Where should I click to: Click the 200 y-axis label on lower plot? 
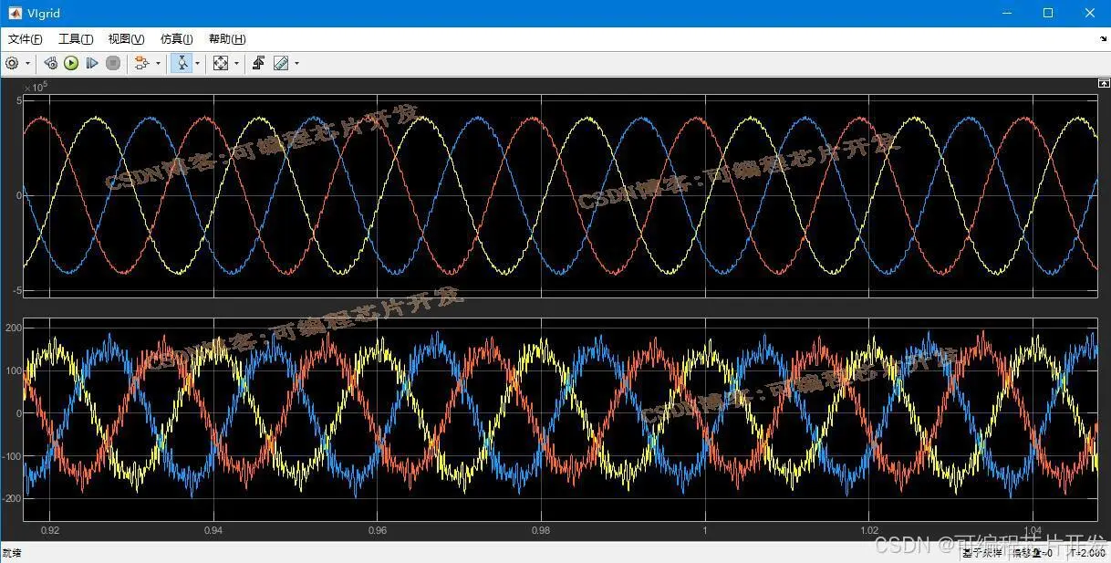[13, 328]
